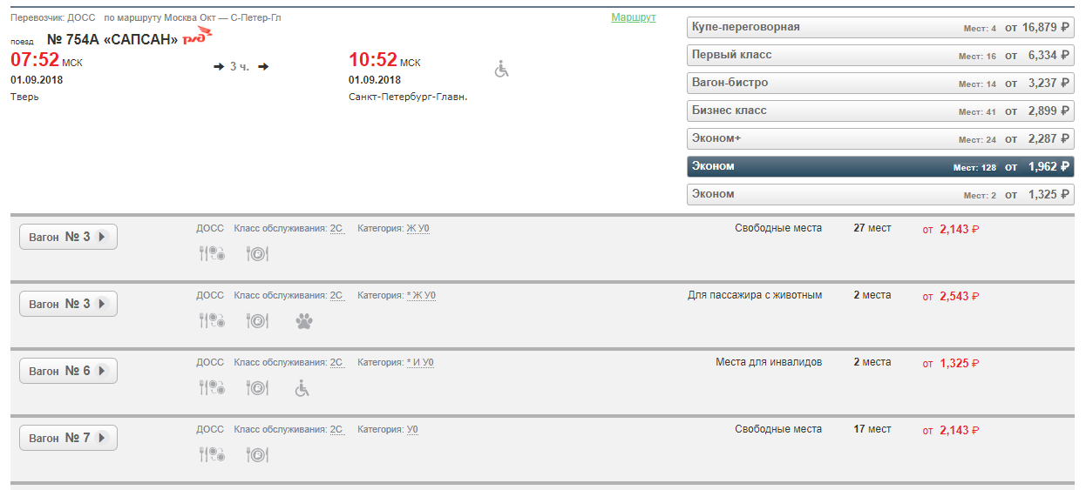Click Места для инвалидов label
1086x490 pixels.
click(769, 363)
